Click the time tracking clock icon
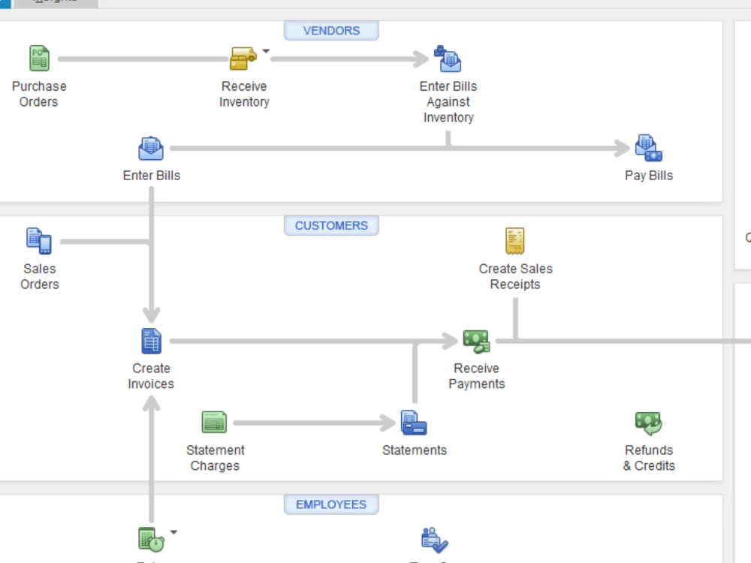751x563 pixels. (152, 540)
